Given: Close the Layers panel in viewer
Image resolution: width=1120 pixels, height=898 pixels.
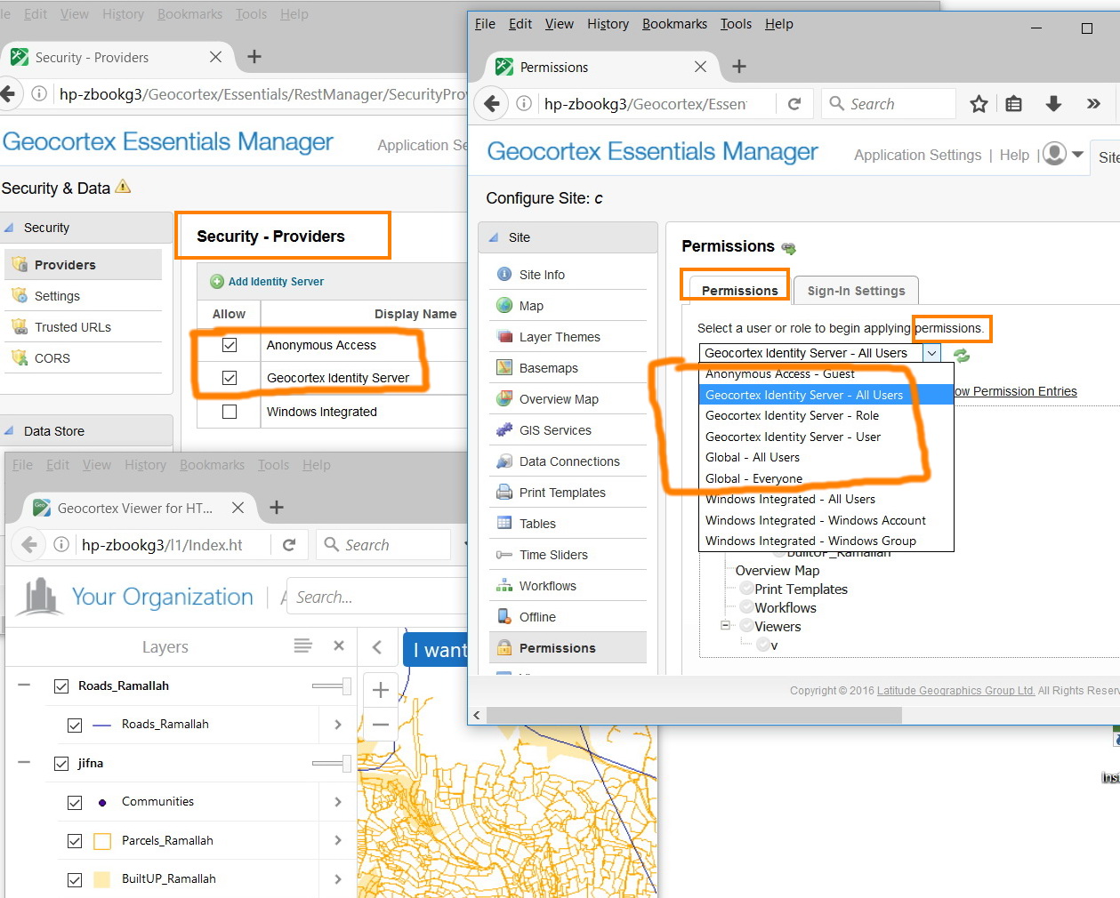Looking at the screenshot, I should tap(339, 645).
